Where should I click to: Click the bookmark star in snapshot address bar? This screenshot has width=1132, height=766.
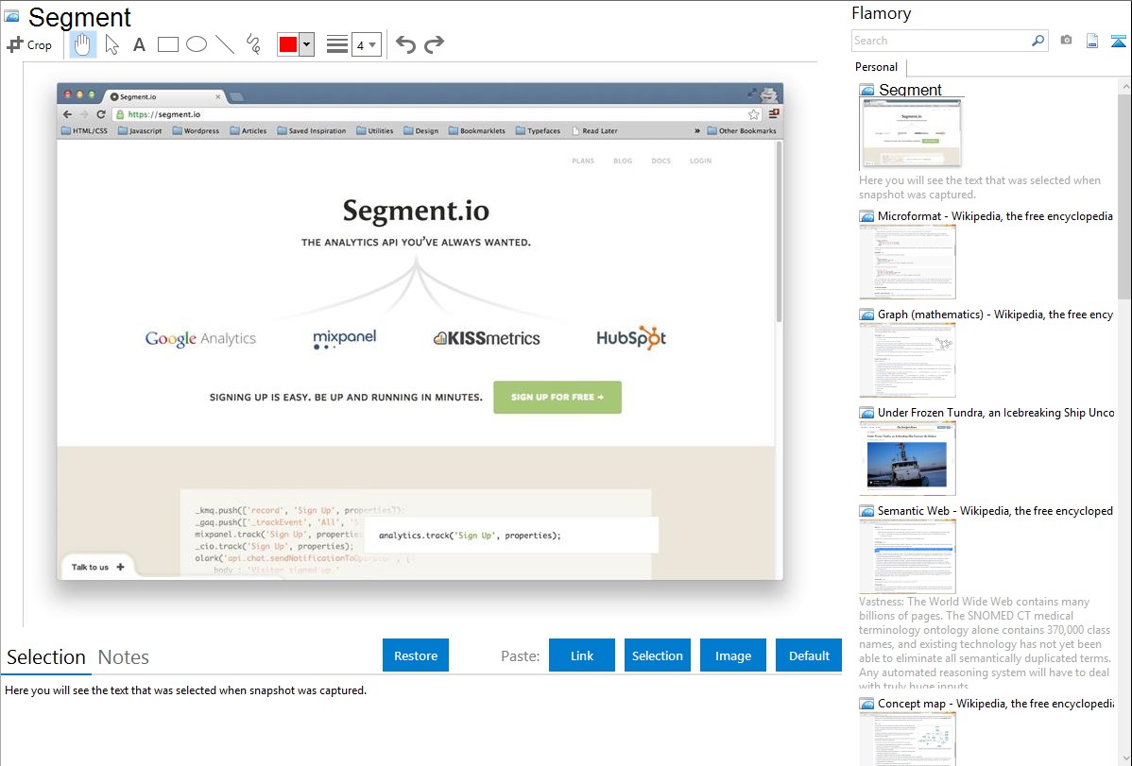[754, 114]
